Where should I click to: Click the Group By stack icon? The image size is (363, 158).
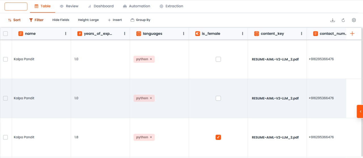[x=132, y=20]
